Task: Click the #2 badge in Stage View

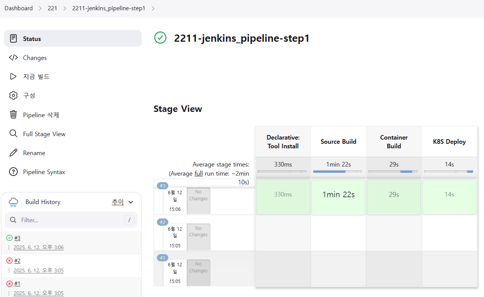Action: pos(163,222)
